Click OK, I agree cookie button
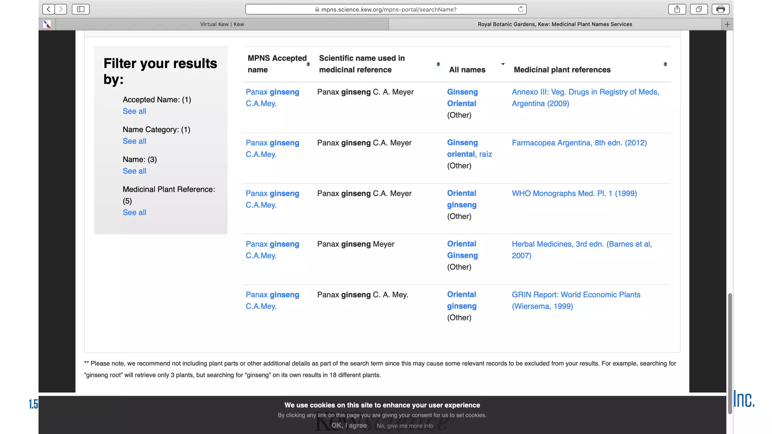Screen dimensions: 772x434 click(x=349, y=425)
